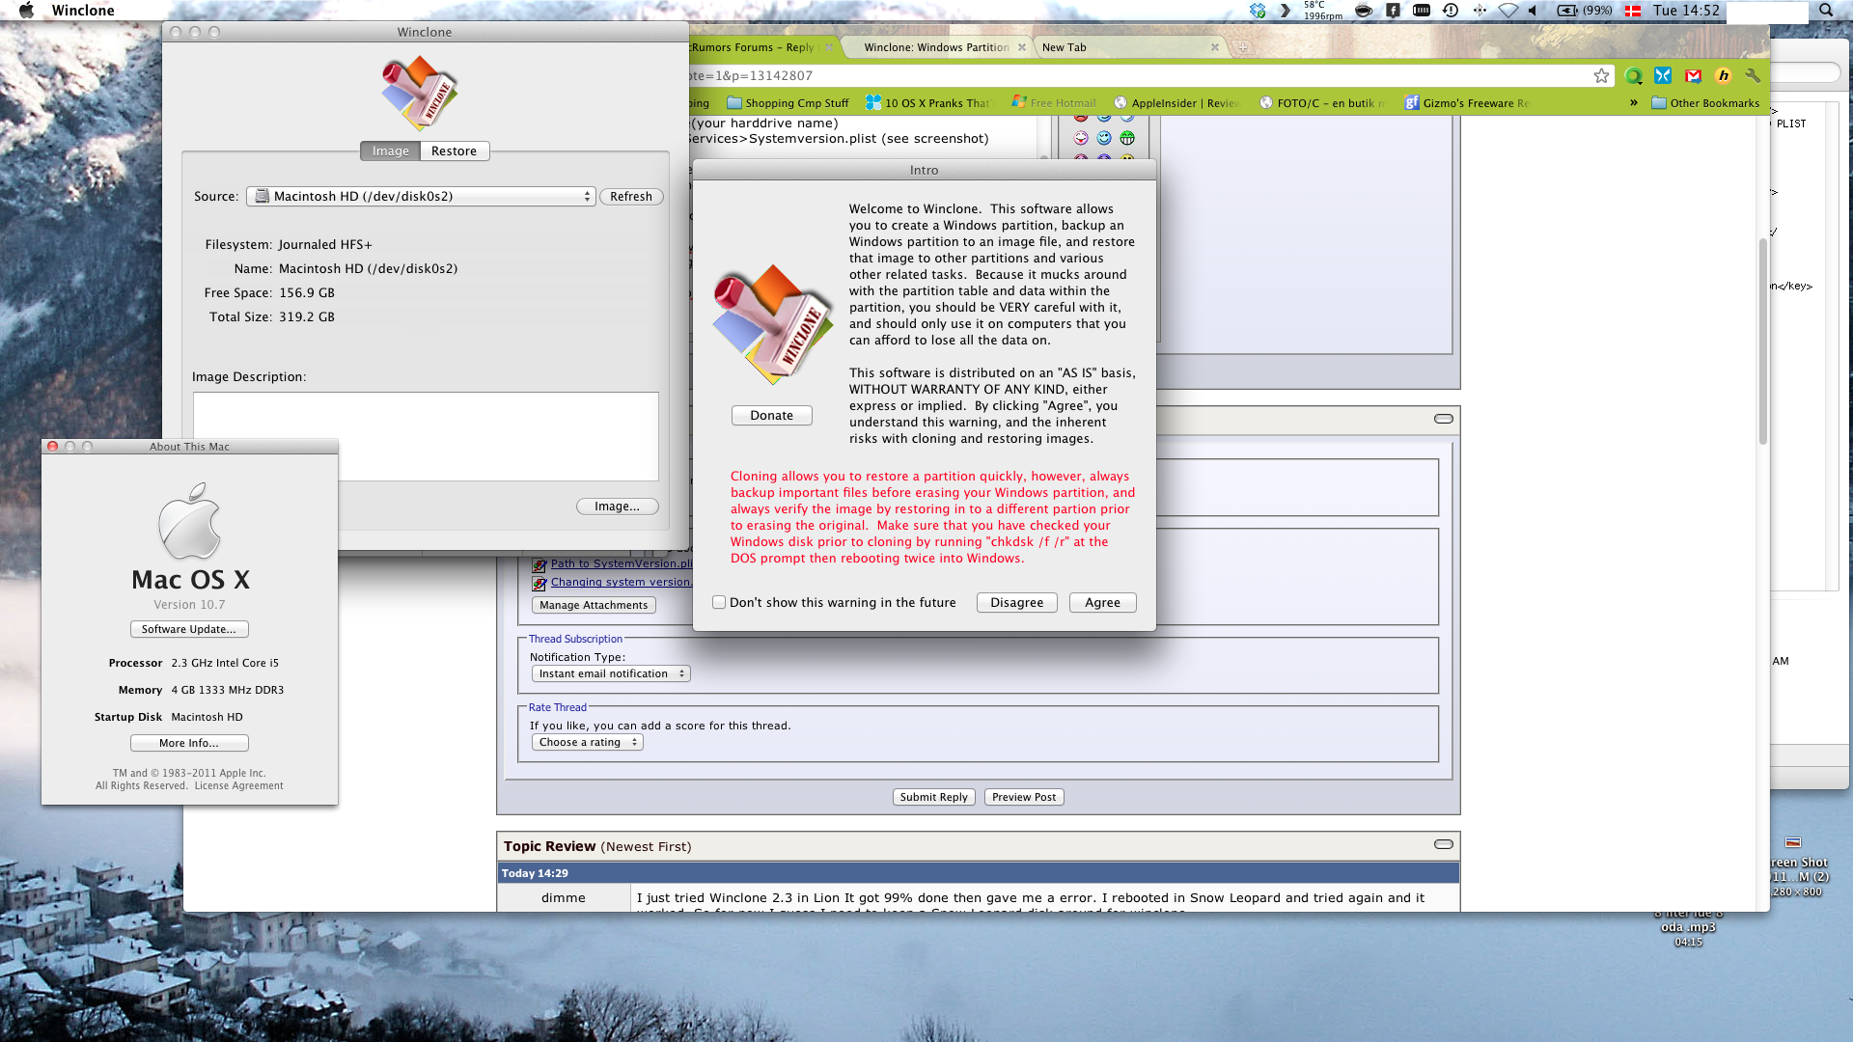1853x1042 pixels.
Task: Open the Free Hotmail bookmark
Action: [1054, 103]
